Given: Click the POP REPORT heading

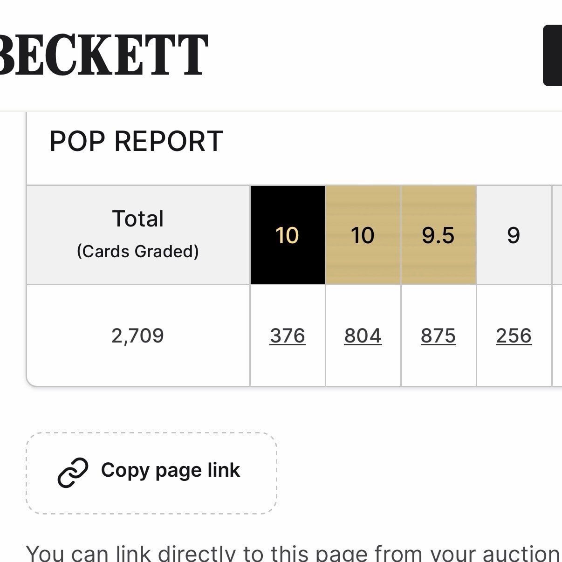Looking at the screenshot, I should [137, 141].
